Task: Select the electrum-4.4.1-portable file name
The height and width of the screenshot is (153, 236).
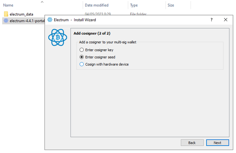Action: (x=27, y=21)
